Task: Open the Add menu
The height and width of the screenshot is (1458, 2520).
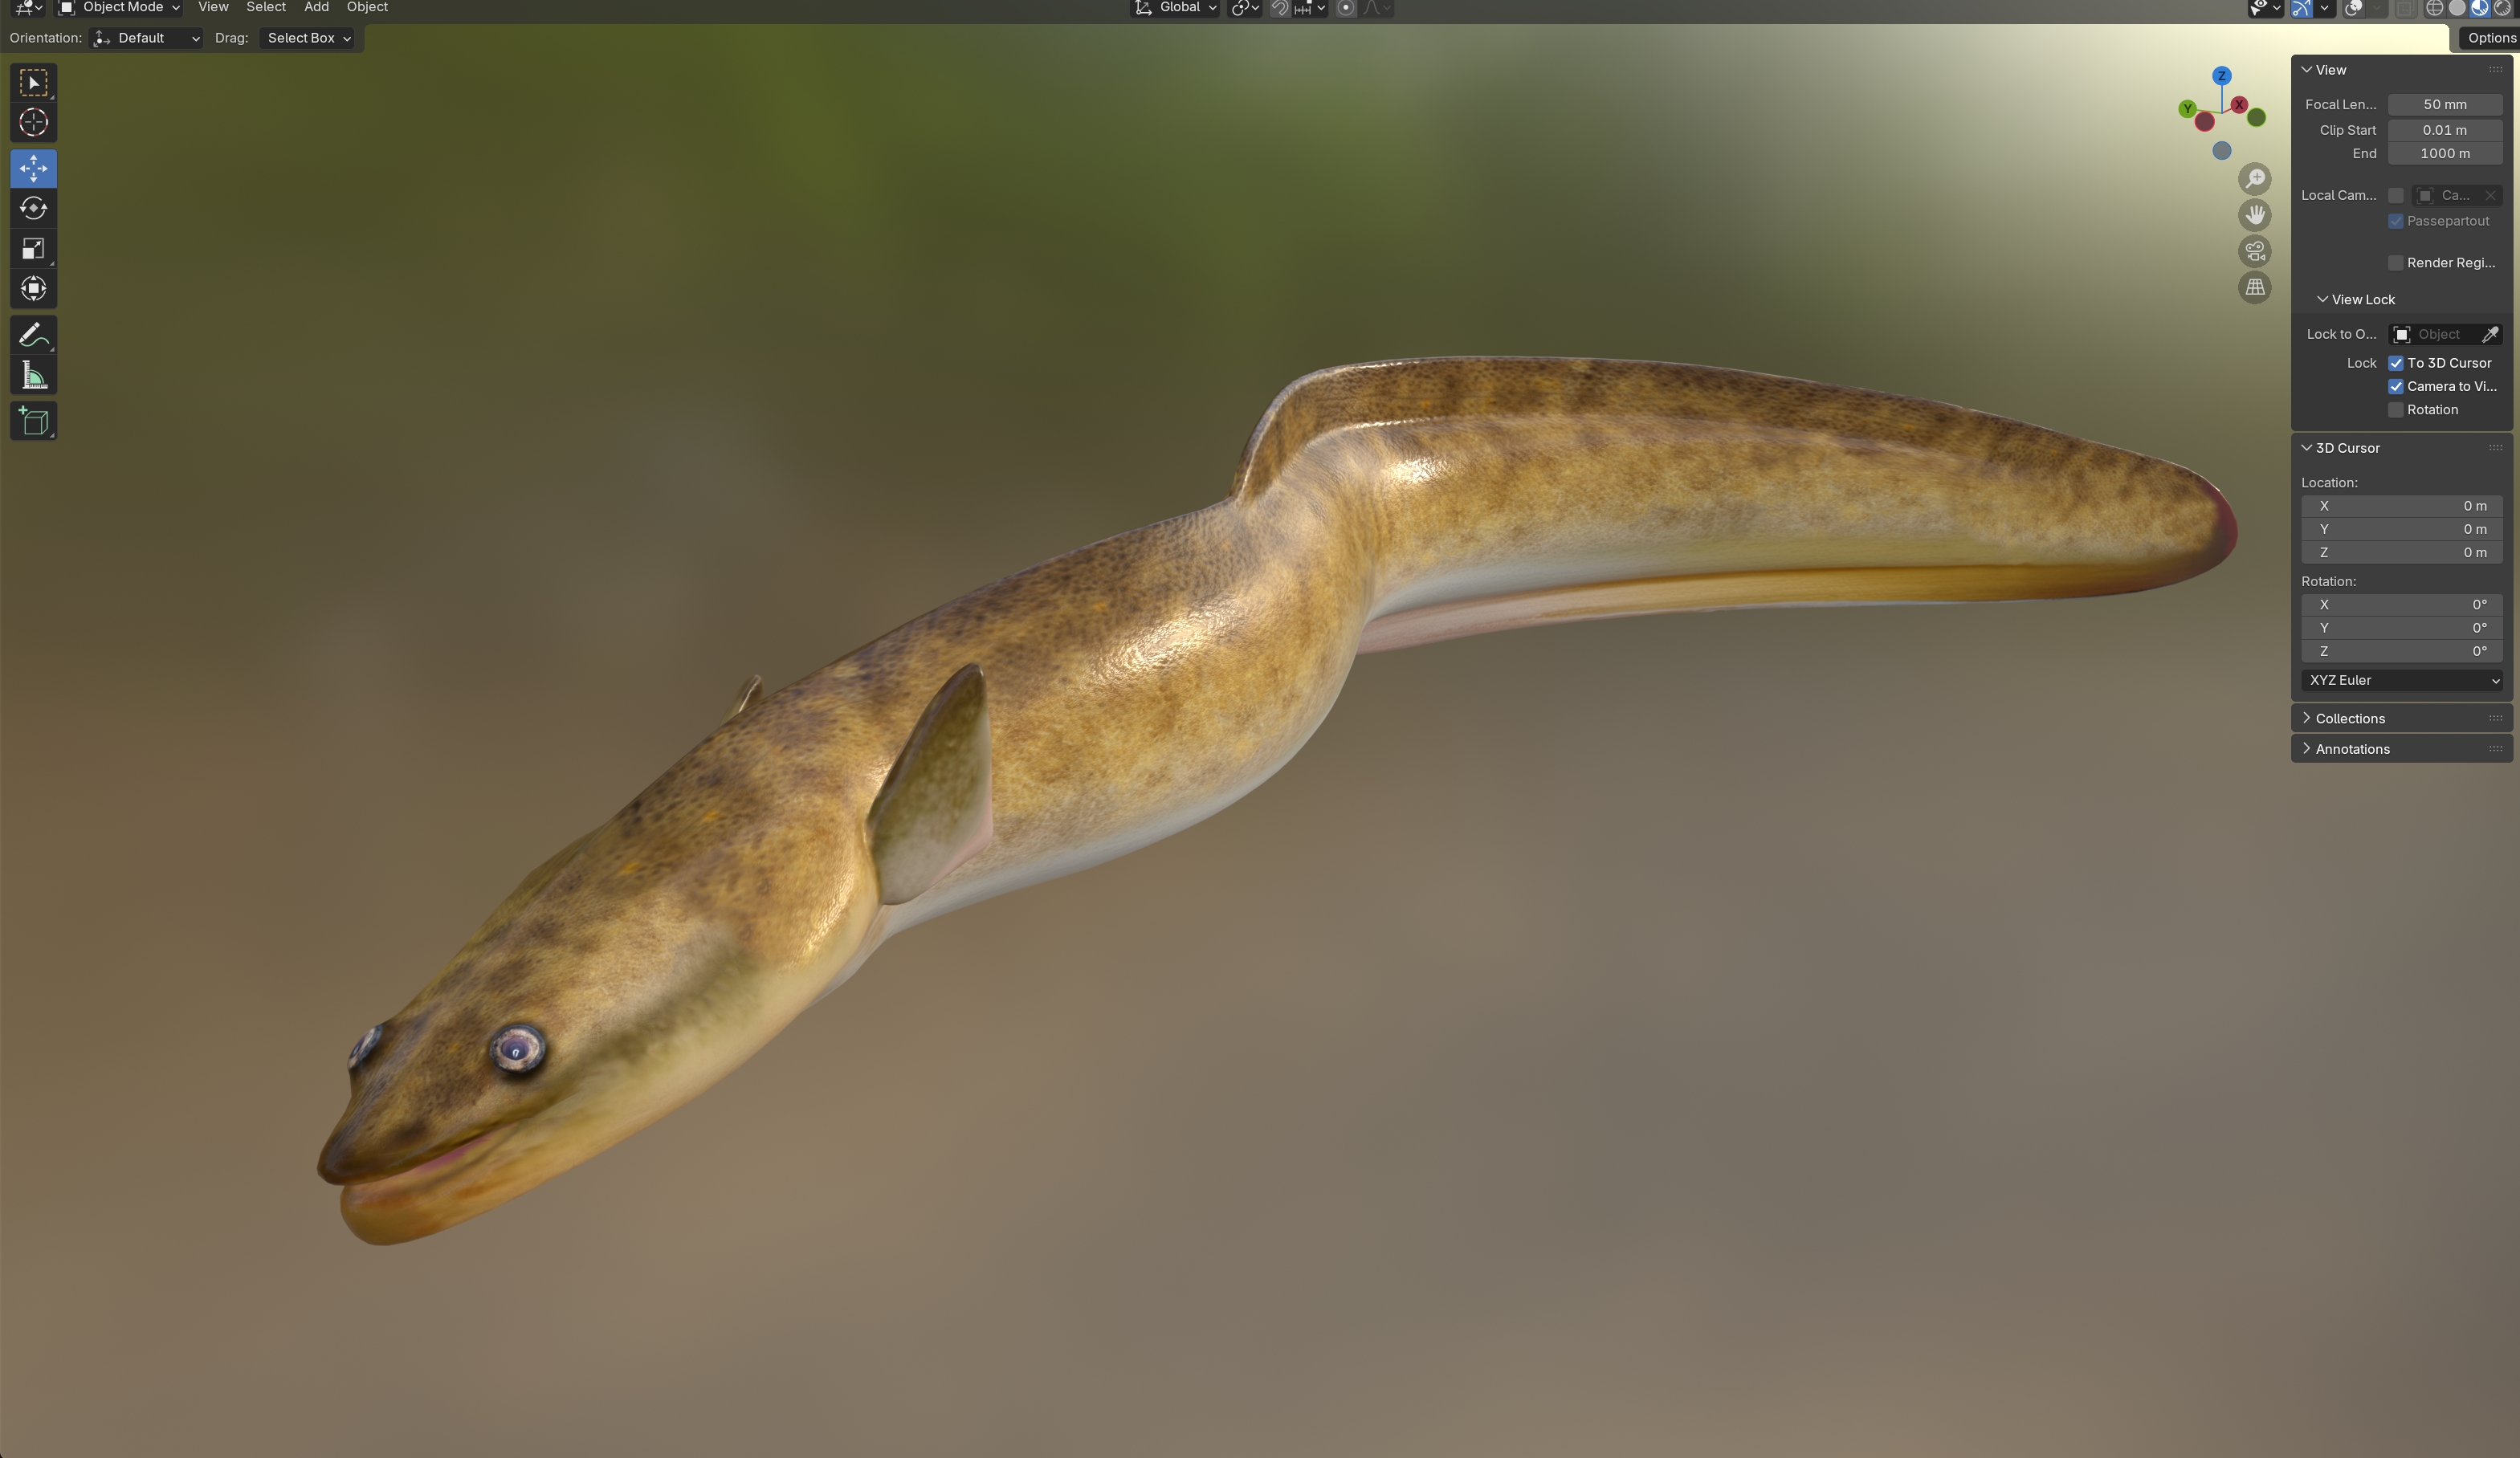Action: tap(316, 8)
